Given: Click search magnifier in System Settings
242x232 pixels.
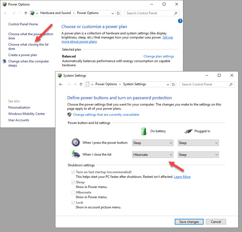Looking at the screenshot, I should pos(231,84).
